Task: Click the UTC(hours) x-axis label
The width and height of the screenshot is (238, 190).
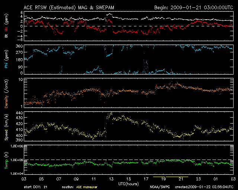Action: (x=128, y=184)
